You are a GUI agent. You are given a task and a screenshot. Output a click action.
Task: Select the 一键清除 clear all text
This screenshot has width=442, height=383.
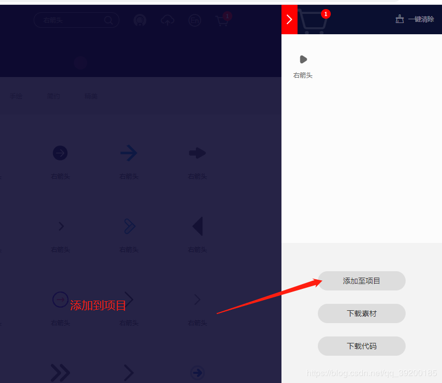[x=421, y=19]
